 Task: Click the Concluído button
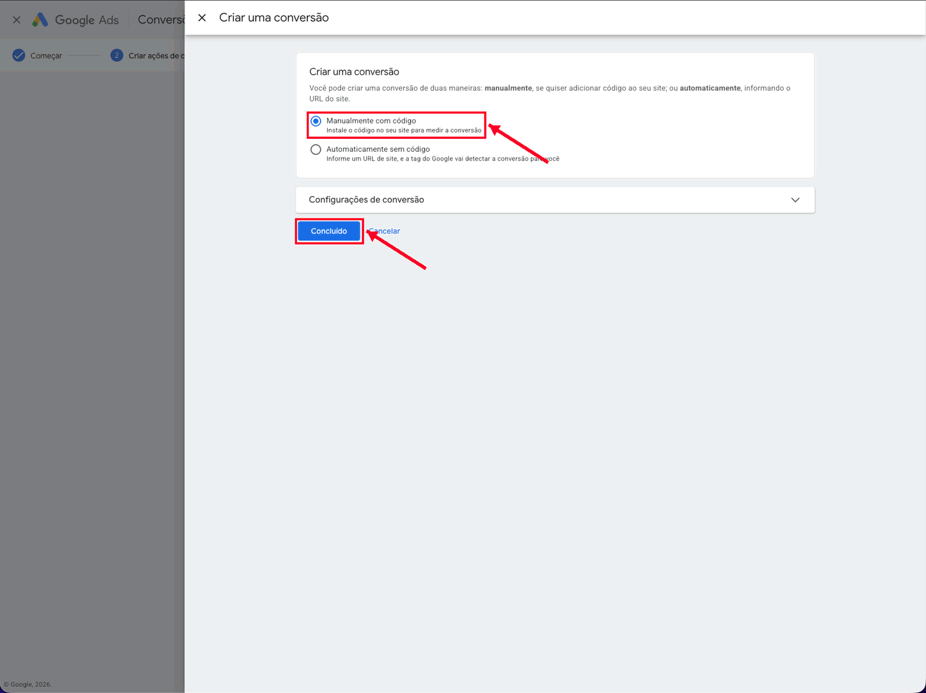329,231
